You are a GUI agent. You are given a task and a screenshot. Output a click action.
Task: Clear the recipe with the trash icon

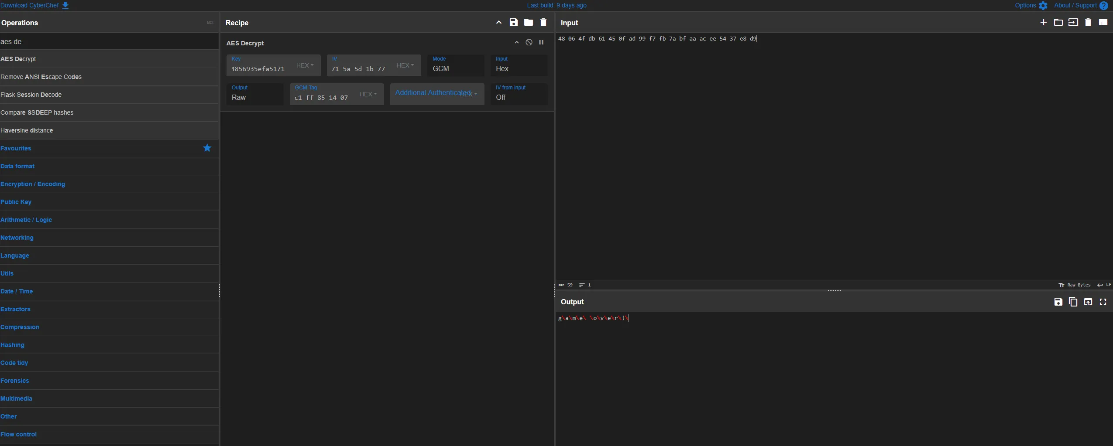(543, 22)
